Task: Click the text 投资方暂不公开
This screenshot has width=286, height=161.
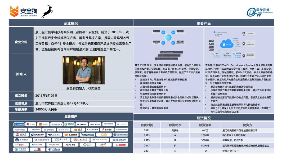Action: coord(231,151)
